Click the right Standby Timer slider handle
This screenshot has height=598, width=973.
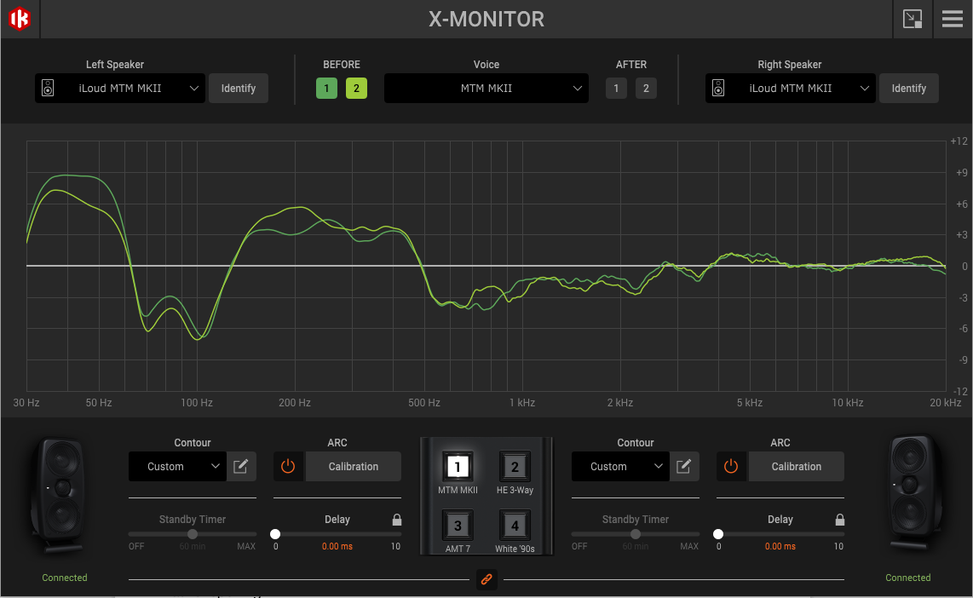tap(636, 534)
